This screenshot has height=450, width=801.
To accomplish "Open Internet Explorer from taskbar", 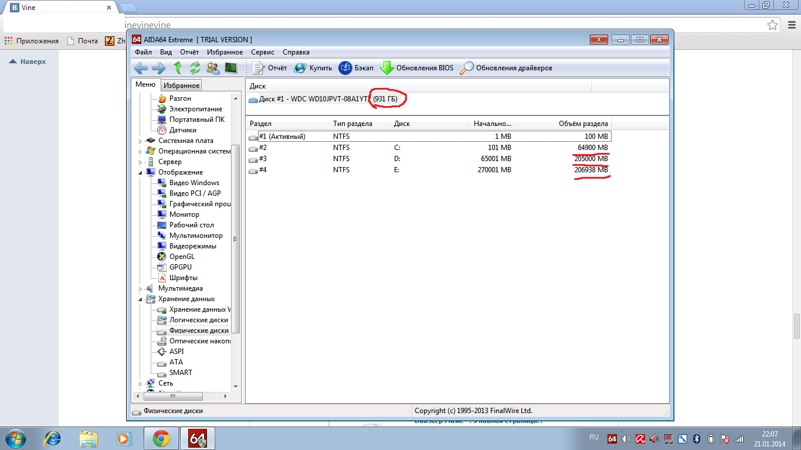I will [53, 438].
